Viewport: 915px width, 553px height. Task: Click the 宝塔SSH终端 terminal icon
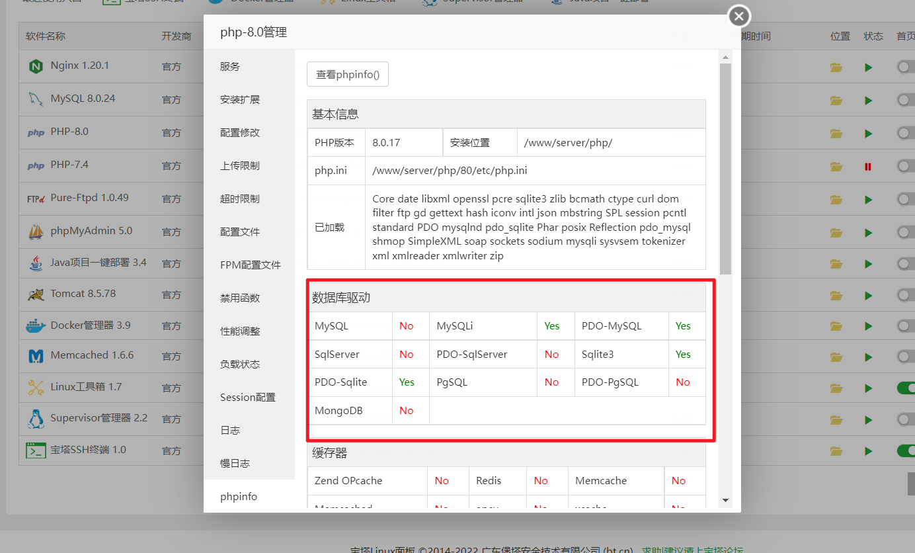pyautogui.click(x=36, y=450)
